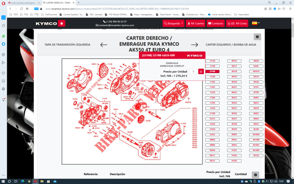Open the Mi Cesta cart menu
The width and height of the screenshot is (294, 184).
pyautogui.click(x=237, y=23)
